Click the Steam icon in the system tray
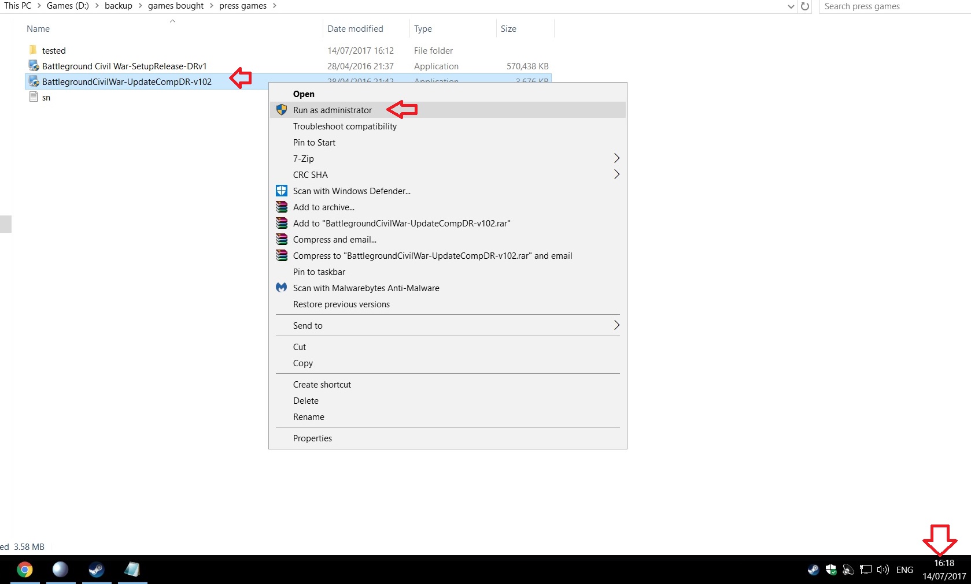This screenshot has width=971, height=584. pos(813,570)
